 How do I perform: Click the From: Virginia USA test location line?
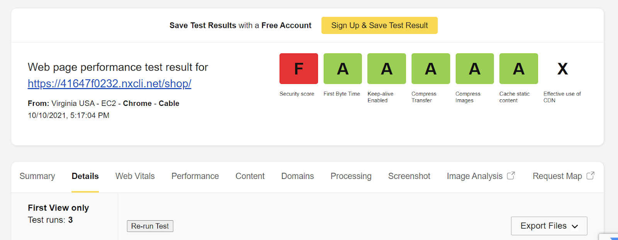[104, 104]
